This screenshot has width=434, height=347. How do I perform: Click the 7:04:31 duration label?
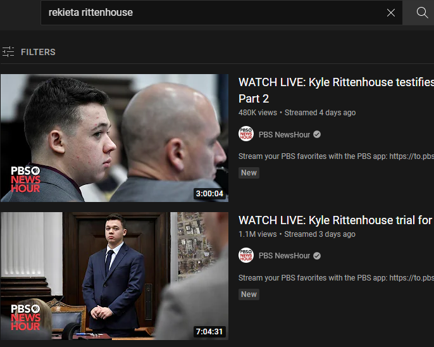coord(209,332)
